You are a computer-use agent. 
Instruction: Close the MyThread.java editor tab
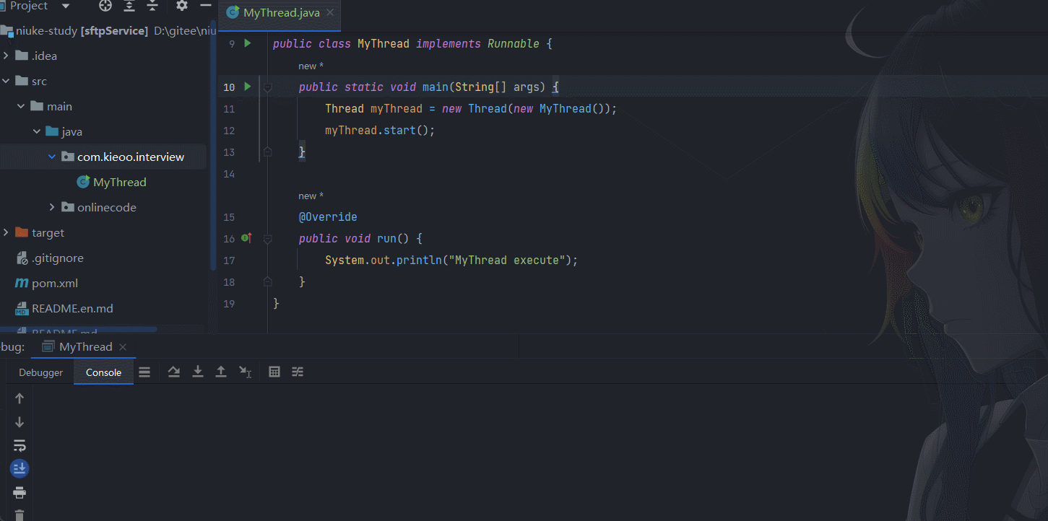tap(330, 13)
